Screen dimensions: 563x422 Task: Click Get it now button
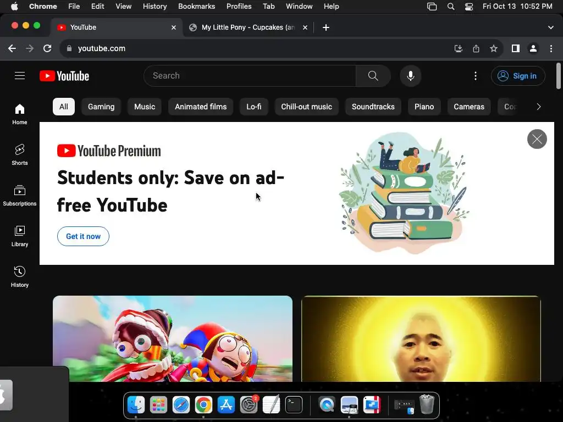(83, 236)
